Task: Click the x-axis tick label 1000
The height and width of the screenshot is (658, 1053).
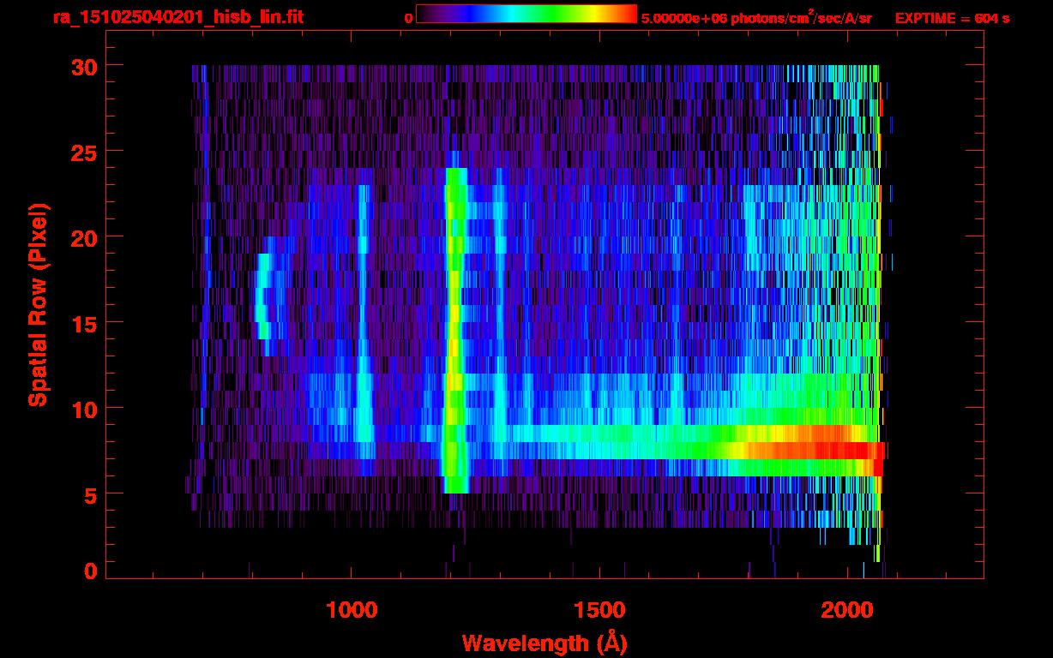Action: [x=352, y=609]
